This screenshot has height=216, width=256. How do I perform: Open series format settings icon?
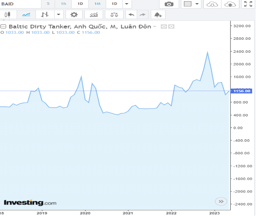tap(171, 26)
